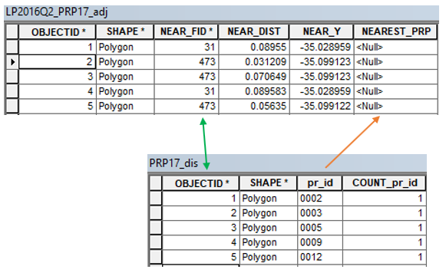Screen dimensions: 446x276
Task: Click the Null NEAREST_PRP cell in OBJECTID 1 row
Action: [395, 47]
